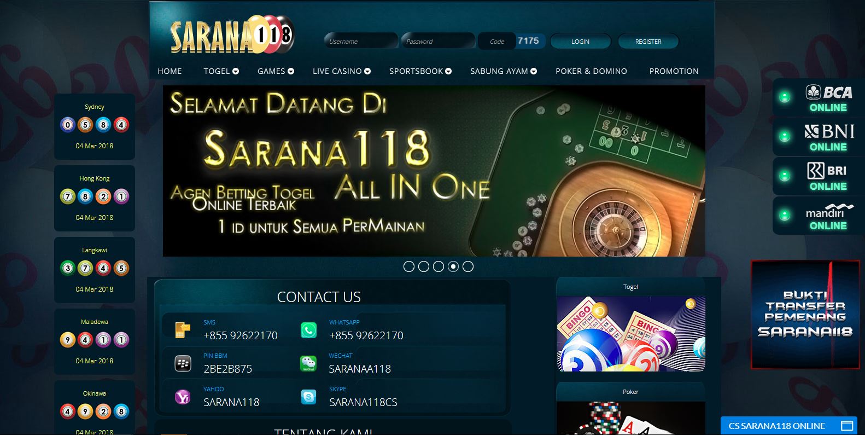Click Hong Kong's first ball showing 7

[x=68, y=196]
